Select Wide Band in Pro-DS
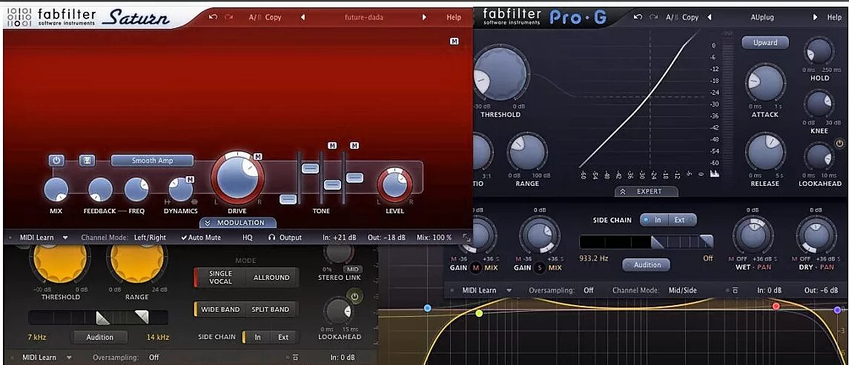The width and height of the screenshot is (849, 365). (x=219, y=310)
